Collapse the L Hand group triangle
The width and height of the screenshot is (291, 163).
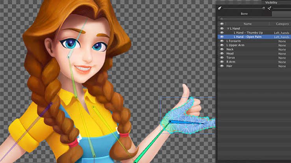coord(228,29)
